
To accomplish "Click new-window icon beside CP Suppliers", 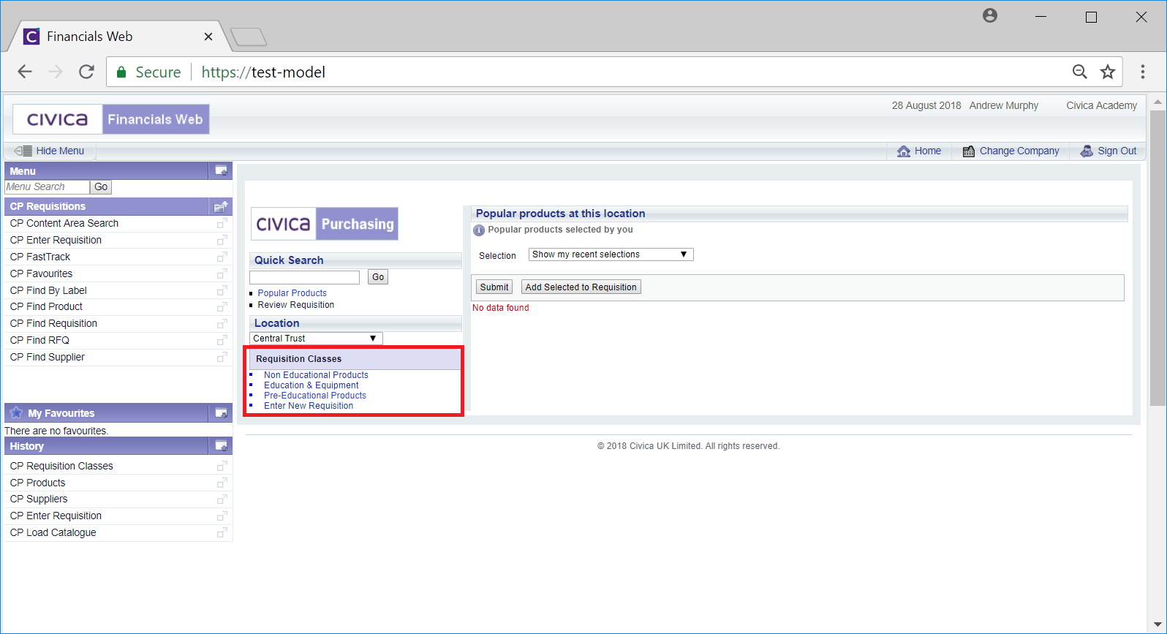I will coord(222,499).
